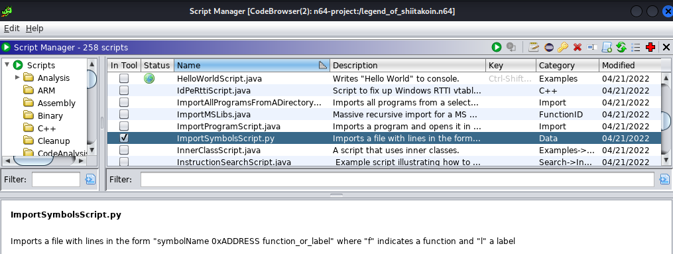673x254 pixels.
Task: Toggle In Tool checkbox for ImportMSLibs.java
Action: click(124, 115)
